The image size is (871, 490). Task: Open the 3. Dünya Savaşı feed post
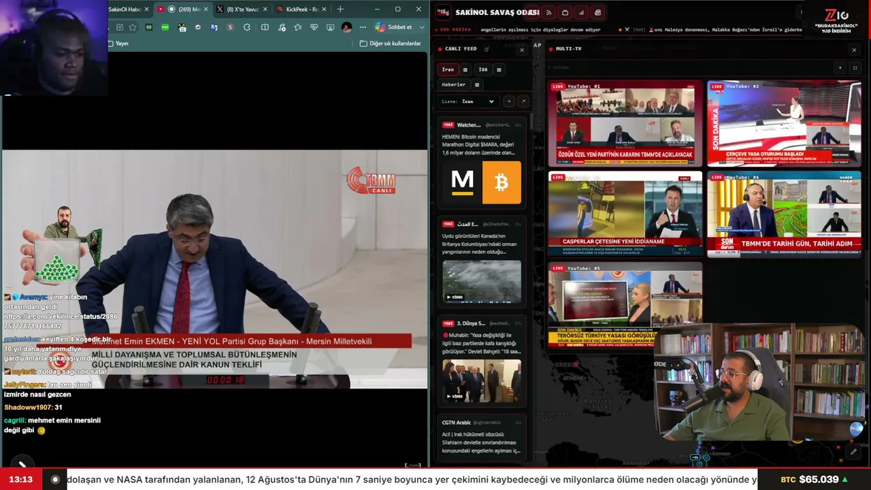[x=482, y=361]
